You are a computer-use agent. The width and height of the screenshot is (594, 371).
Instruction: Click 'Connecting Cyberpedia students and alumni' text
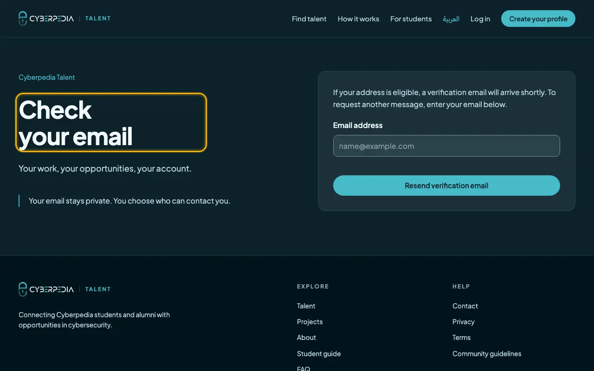[x=94, y=320]
